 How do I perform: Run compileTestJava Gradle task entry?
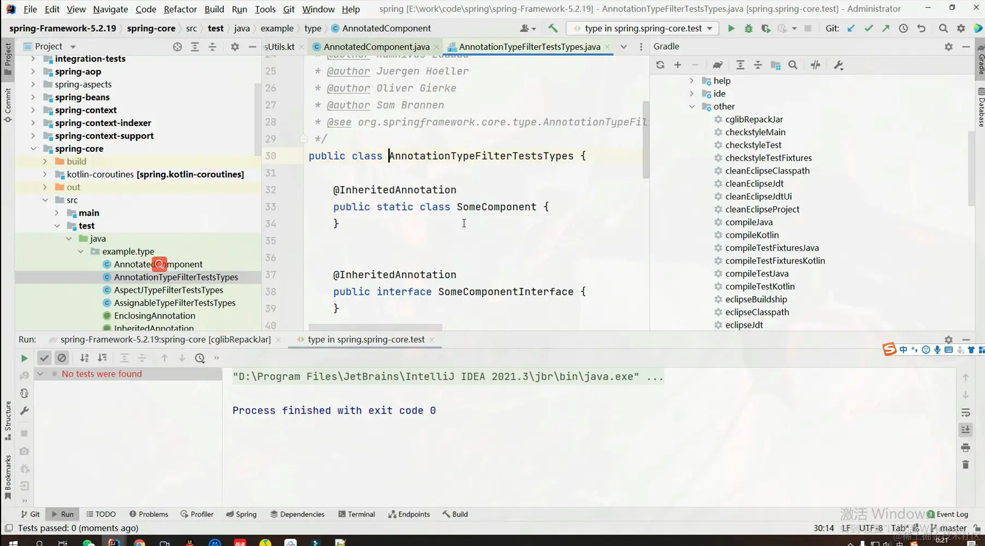[757, 273]
